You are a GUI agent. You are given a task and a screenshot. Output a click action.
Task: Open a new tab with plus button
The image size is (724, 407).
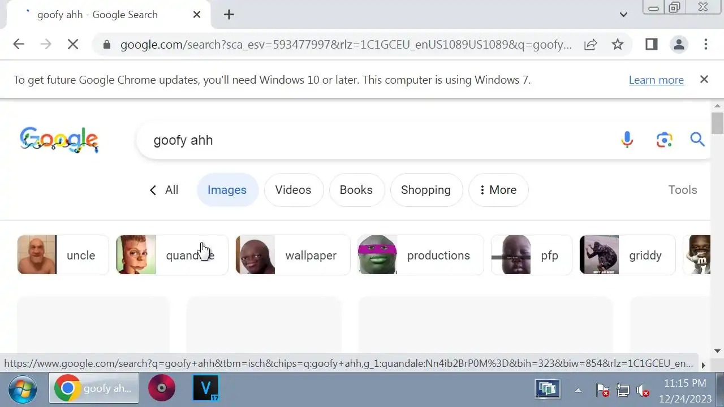tap(229, 15)
